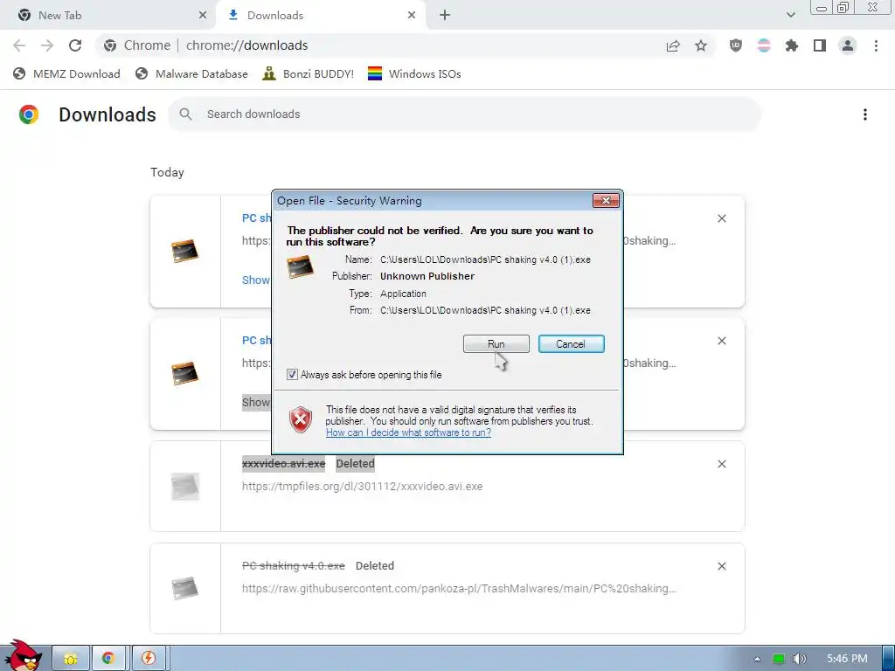Click the Today date heading

coord(167,172)
